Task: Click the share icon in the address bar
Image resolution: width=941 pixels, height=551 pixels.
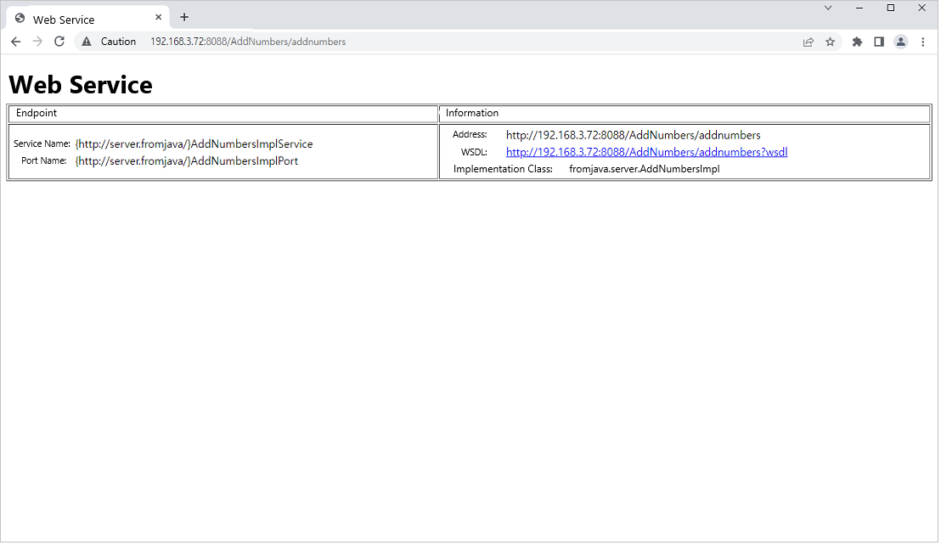Action: click(x=809, y=41)
